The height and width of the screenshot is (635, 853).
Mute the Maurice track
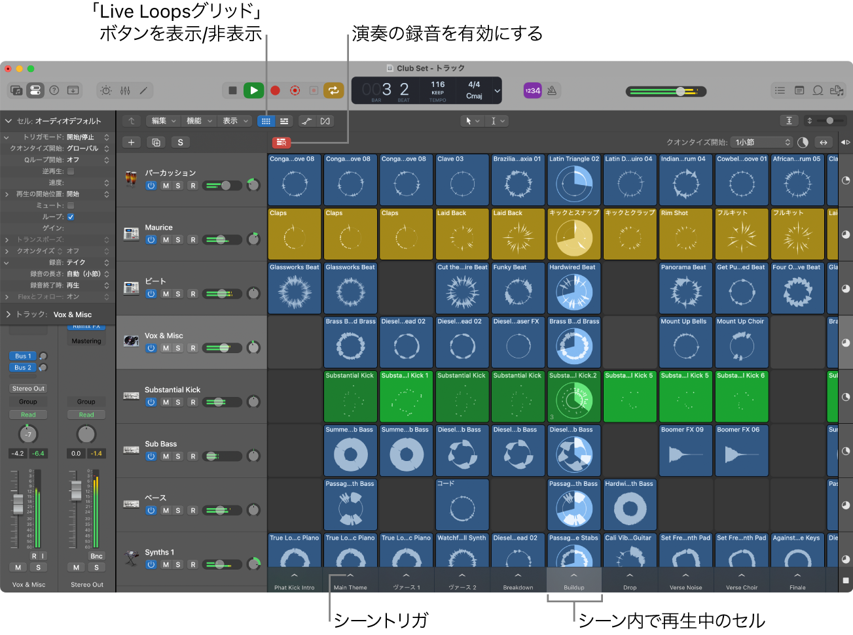tap(167, 239)
